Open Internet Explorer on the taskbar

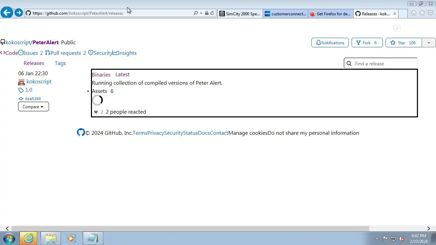[x=28, y=239]
